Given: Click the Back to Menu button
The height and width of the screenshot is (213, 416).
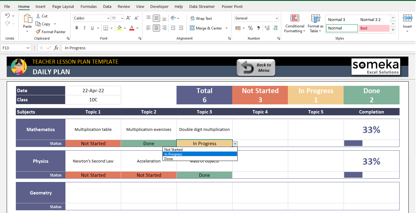Looking at the screenshot, I should pyautogui.click(x=256, y=67).
